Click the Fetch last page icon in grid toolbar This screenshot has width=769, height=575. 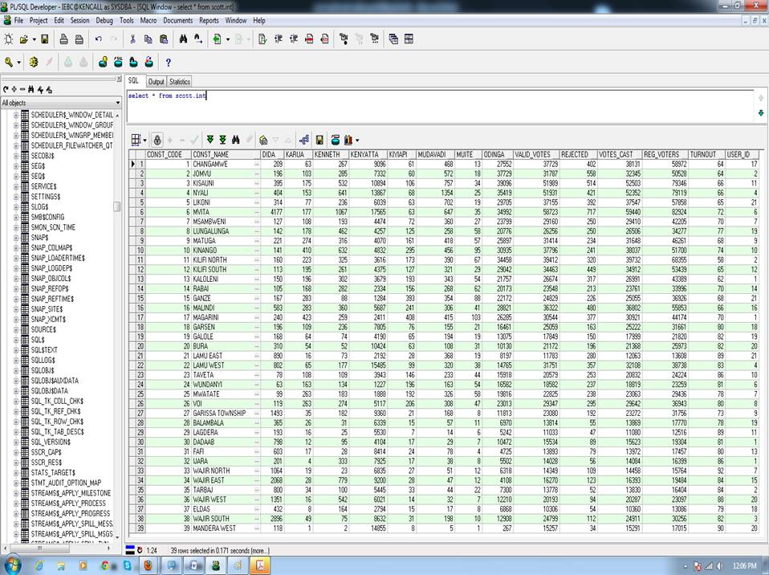coord(223,140)
